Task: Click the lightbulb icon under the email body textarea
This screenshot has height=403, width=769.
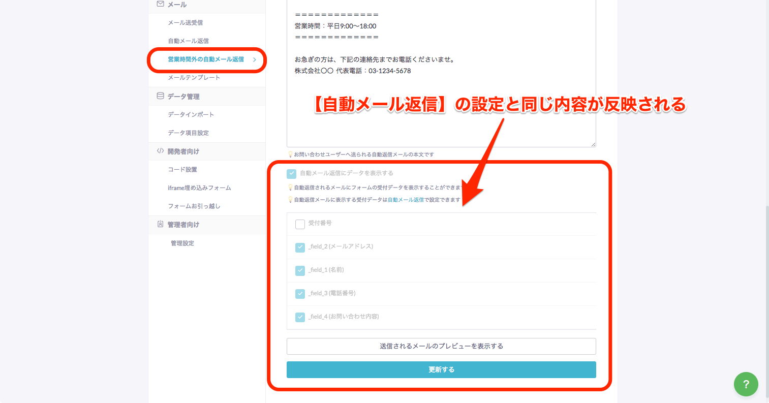Action: [290, 154]
